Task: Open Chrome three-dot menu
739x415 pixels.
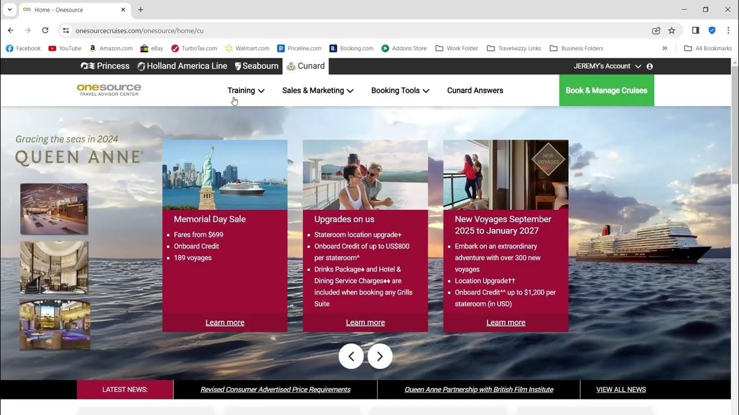Action: coord(728,31)
